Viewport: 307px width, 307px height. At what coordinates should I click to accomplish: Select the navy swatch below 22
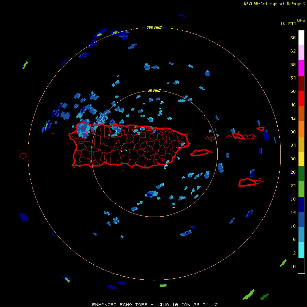point(301,204)
